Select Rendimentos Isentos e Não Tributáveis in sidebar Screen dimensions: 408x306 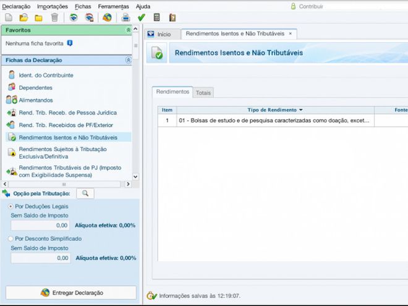pos(68,137)
